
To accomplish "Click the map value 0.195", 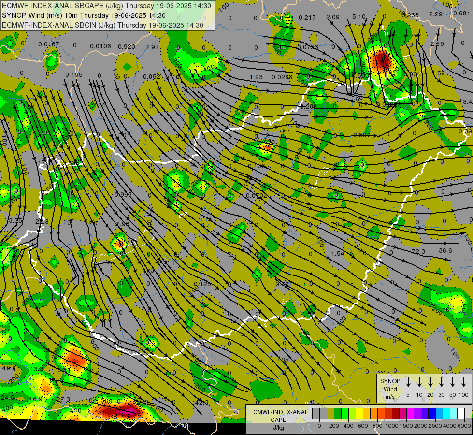I will pos(74,75).
